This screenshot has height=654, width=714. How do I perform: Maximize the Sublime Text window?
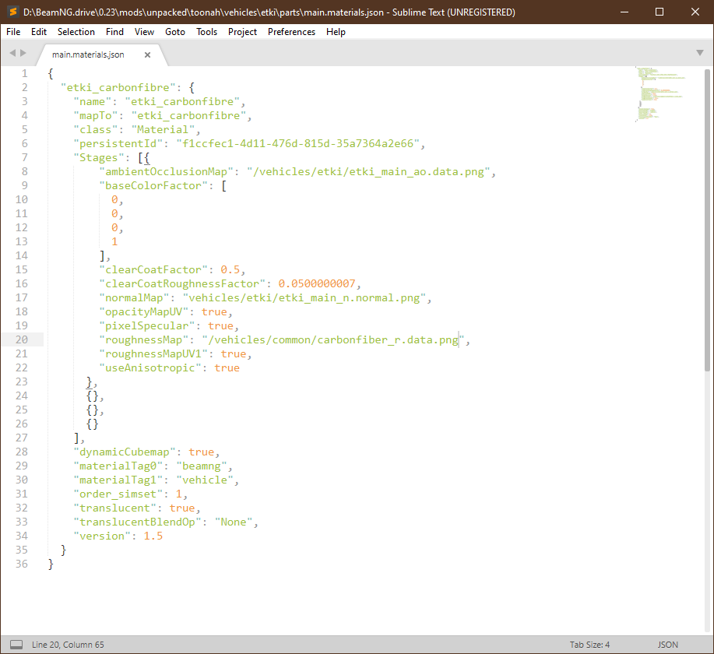[x=659, y=12]
